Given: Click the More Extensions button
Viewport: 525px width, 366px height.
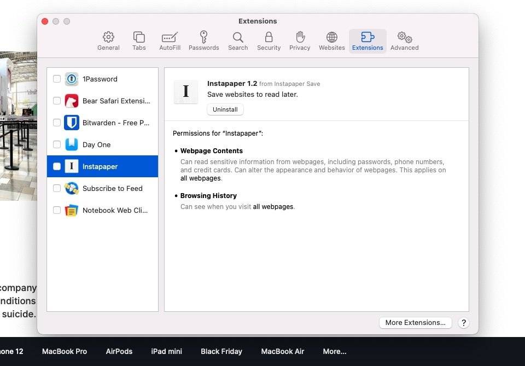Looking at the screenshot, I should [x=415, y=323].
